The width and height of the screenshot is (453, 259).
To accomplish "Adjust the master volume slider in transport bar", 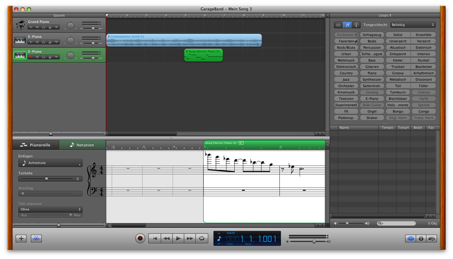I will (314, 241).
